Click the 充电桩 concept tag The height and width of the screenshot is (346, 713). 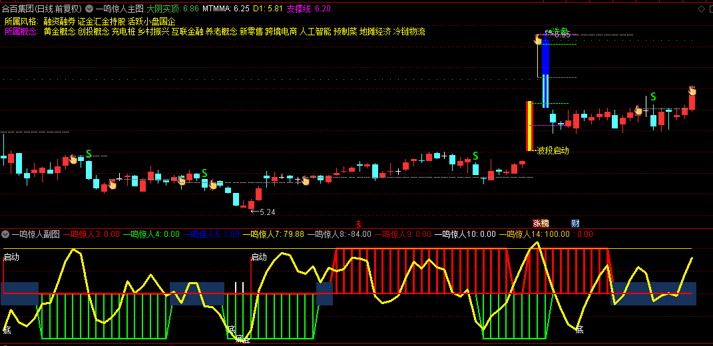click(124, 32)
